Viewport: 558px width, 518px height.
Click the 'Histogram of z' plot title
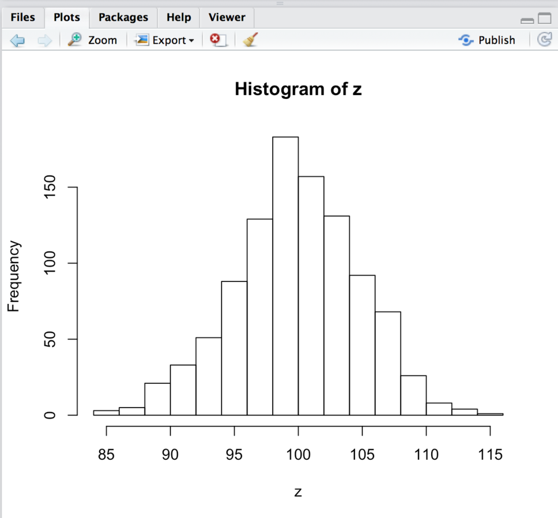pyautogui.click(x=298, y=89)
